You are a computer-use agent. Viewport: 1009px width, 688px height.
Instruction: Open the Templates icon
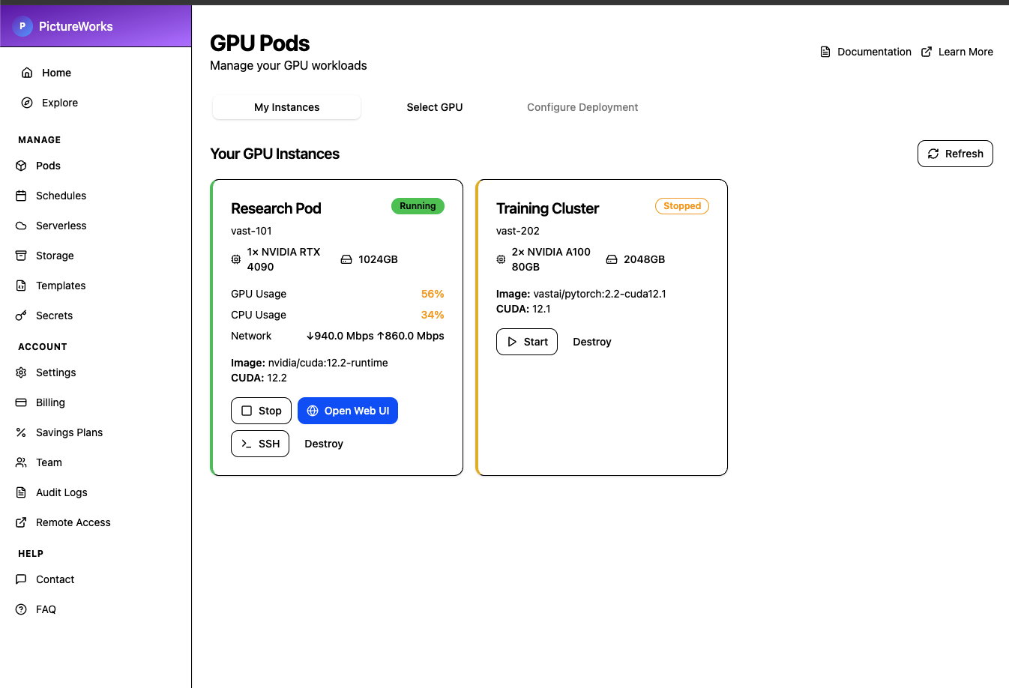[x=21, y=286]
